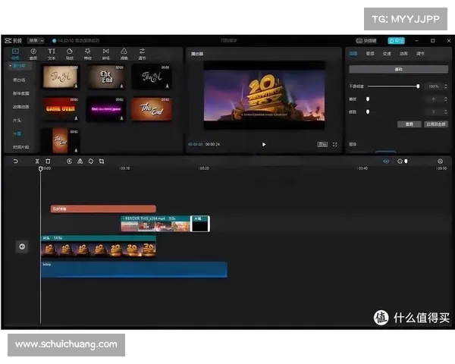Select the vertical orange 'The End' thumbnail
Screen dimensions: 455x364
(x=60, y=140)
